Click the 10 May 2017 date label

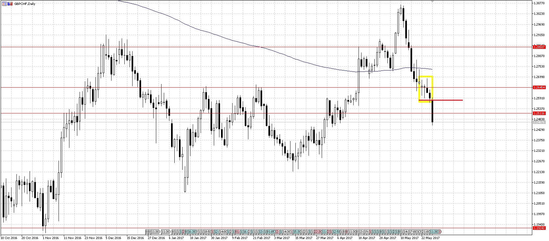[x=410, y=238]
